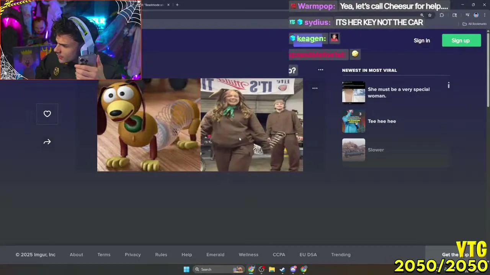
Task: Bookmark this page with the star icon
Action: click(430, 15)
